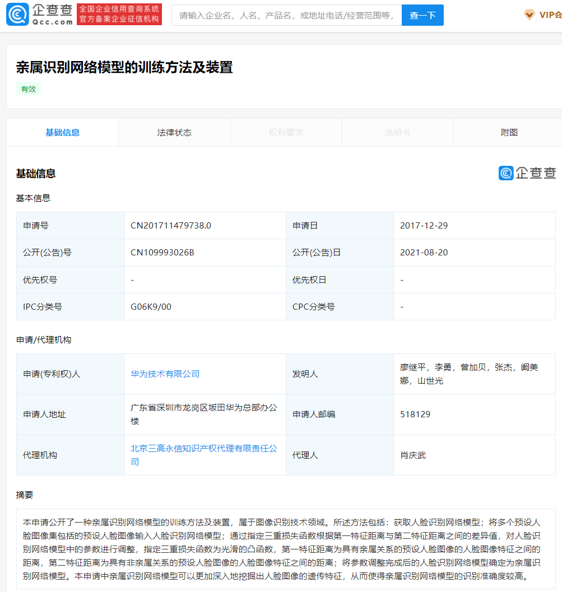
Task: Click the 摘要 abstract text block
Action: (286, 548)
